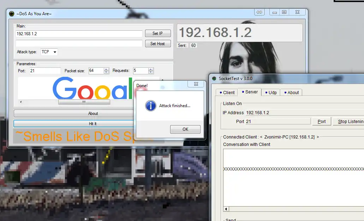Click the blue info icon in Done dialog
Image resolution: width=364 pixels, height=221 pixels.
(151, 106)
